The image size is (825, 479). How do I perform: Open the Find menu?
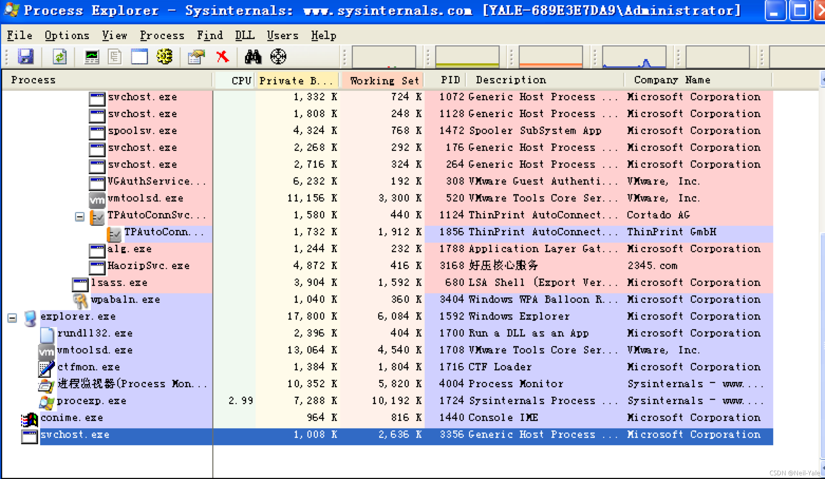(210, 35)
